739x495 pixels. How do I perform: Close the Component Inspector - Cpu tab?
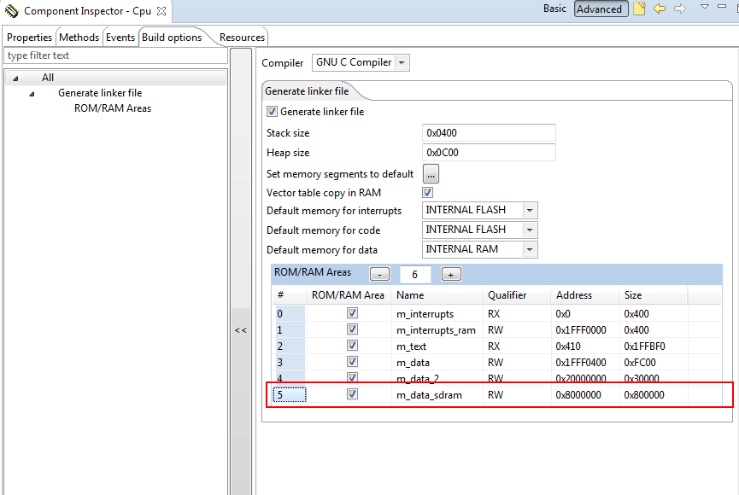[x=161, y=11]
